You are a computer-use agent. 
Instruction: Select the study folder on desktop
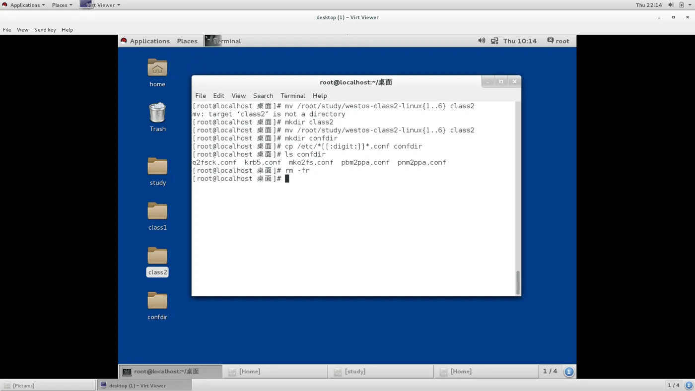point(157,171)
